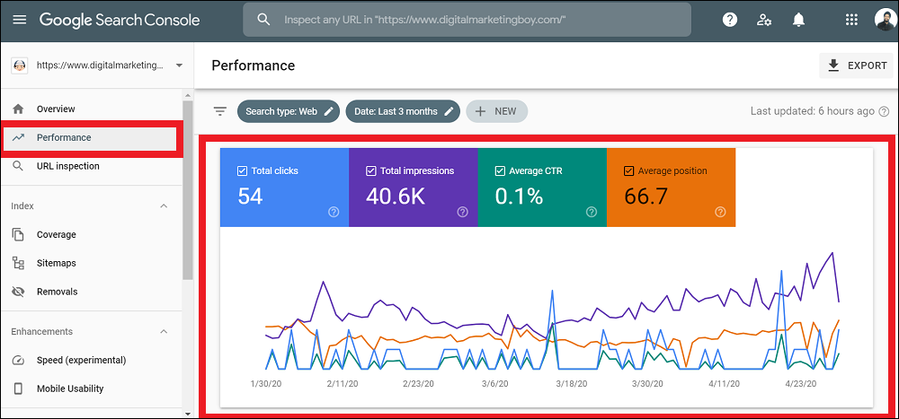
Task: Click the Removals crossed-eye icon
Action: click(18, 292)
